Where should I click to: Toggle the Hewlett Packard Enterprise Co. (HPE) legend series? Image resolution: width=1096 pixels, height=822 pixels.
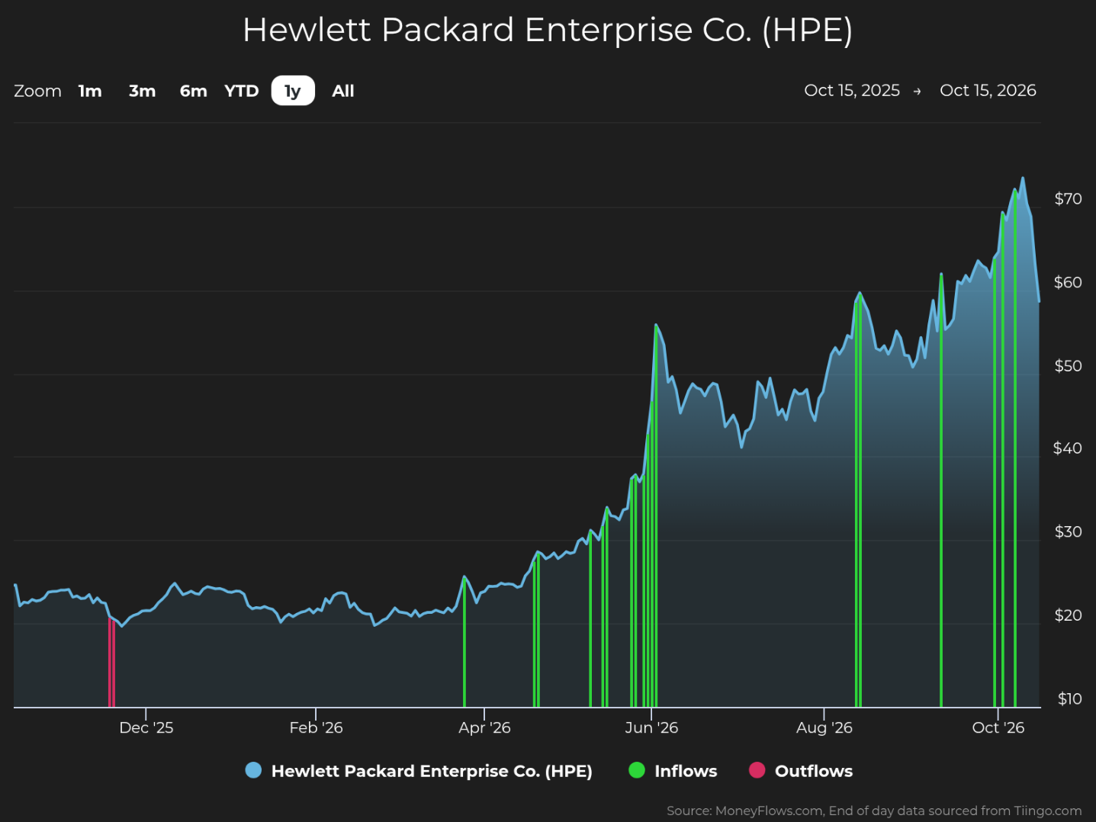coord(419,771)
